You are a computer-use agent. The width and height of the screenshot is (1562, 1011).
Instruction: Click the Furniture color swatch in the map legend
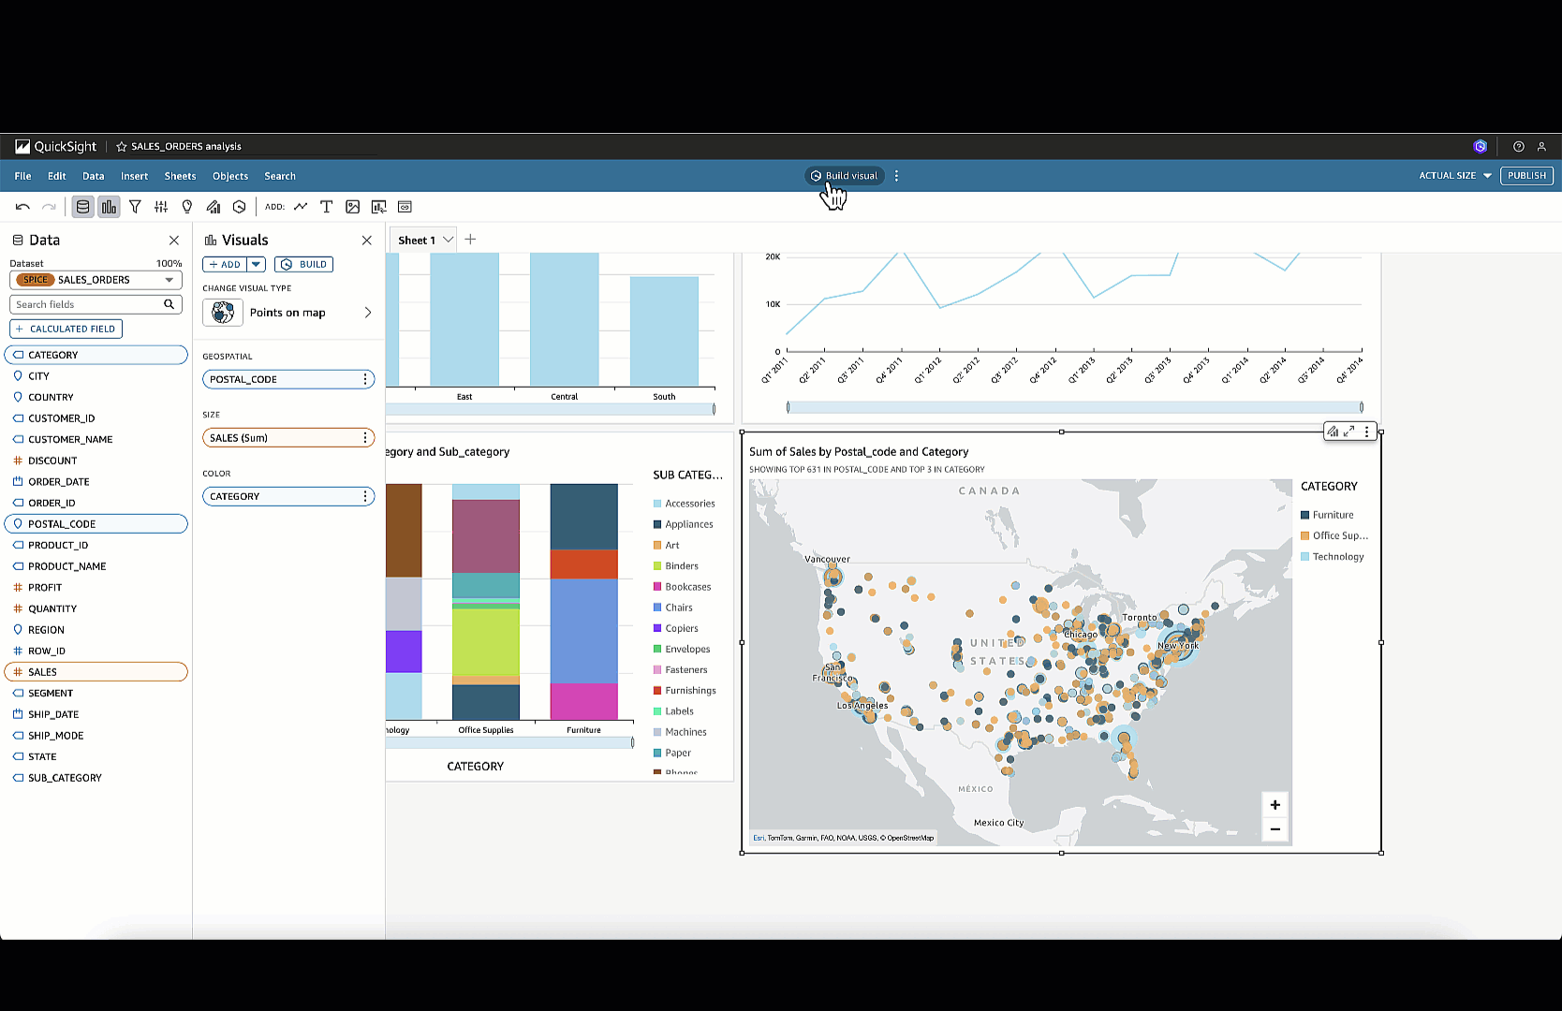point(1304,515)
